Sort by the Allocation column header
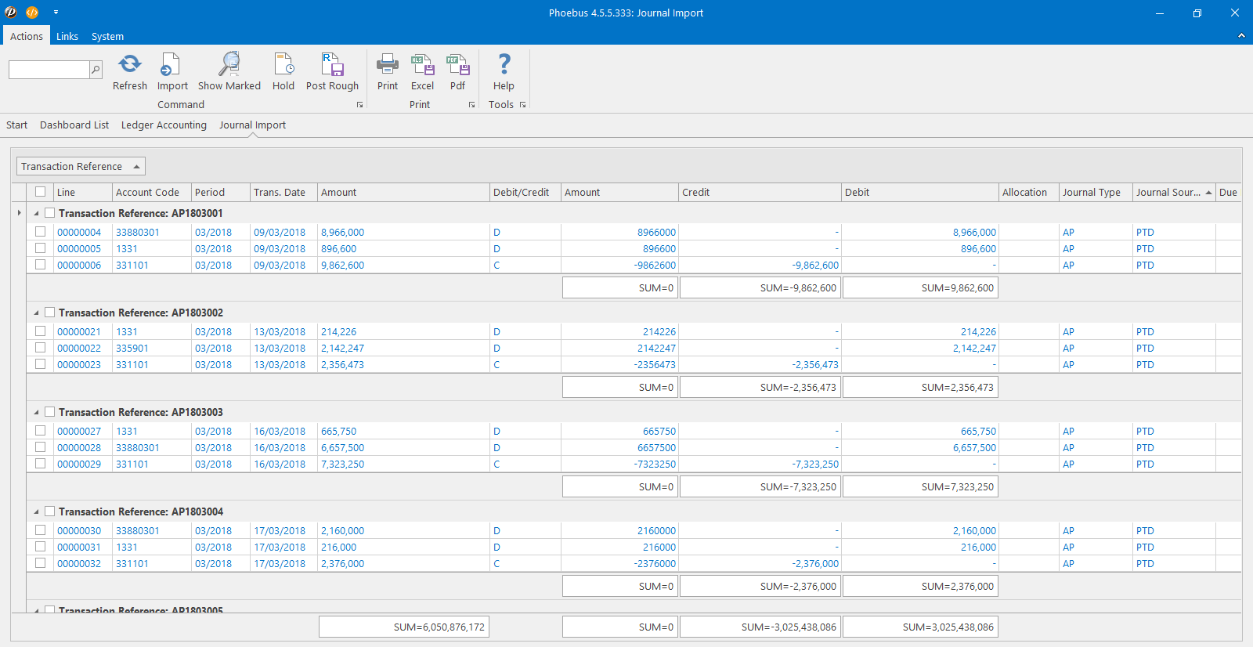 [1029, 192]
